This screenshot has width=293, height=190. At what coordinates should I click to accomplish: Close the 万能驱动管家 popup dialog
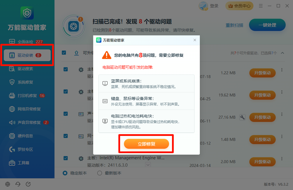(x=195, y=40)
